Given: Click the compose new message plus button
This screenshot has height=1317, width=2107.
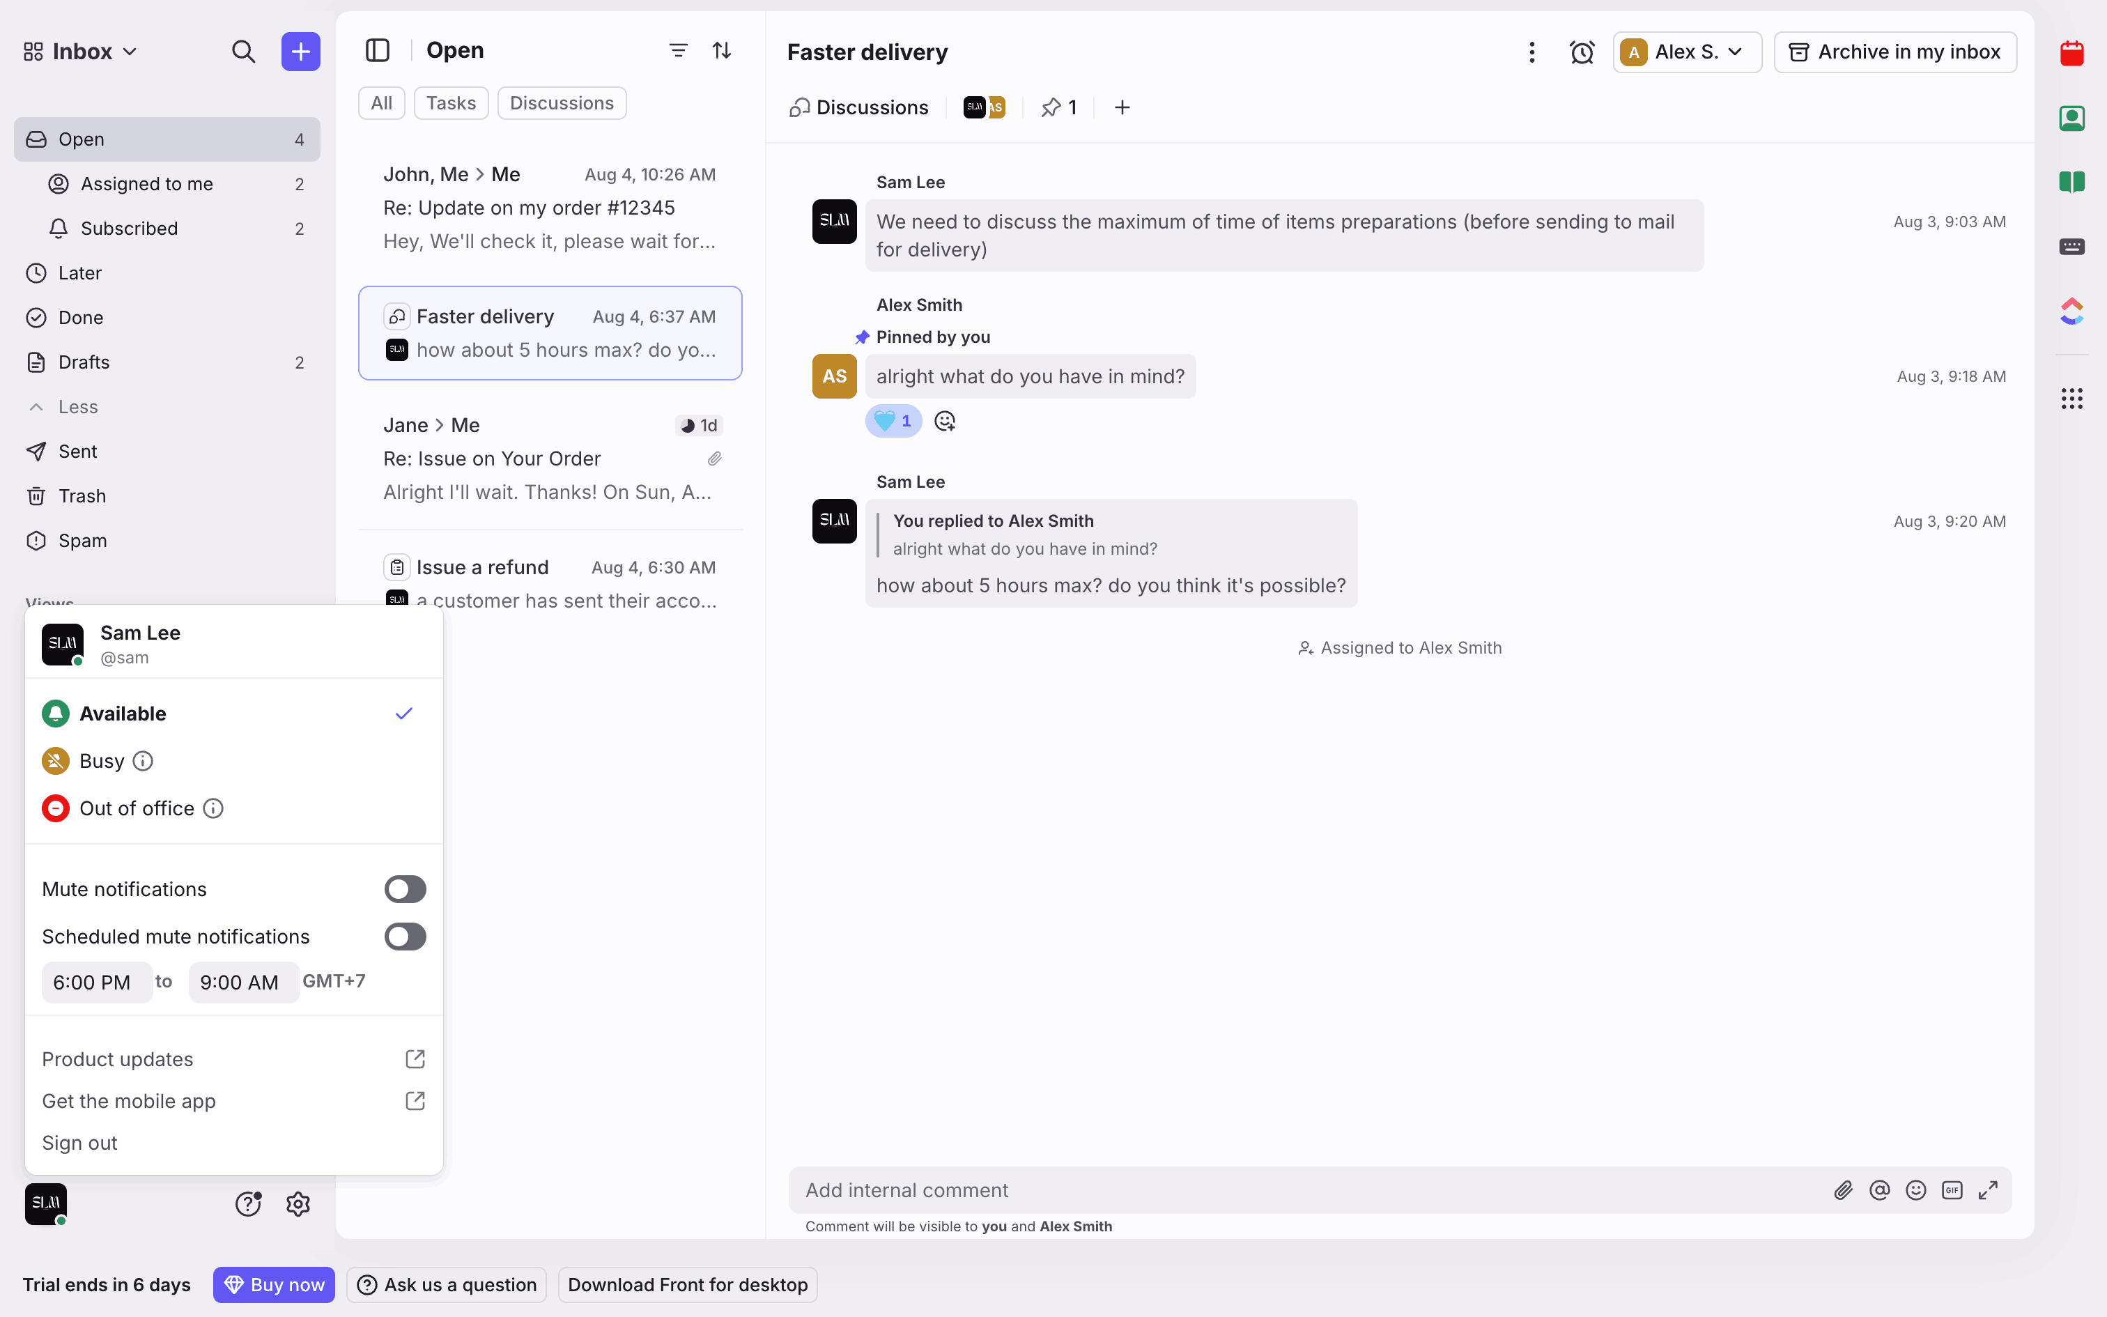Looking at the screenshot, I should [300, 52].
